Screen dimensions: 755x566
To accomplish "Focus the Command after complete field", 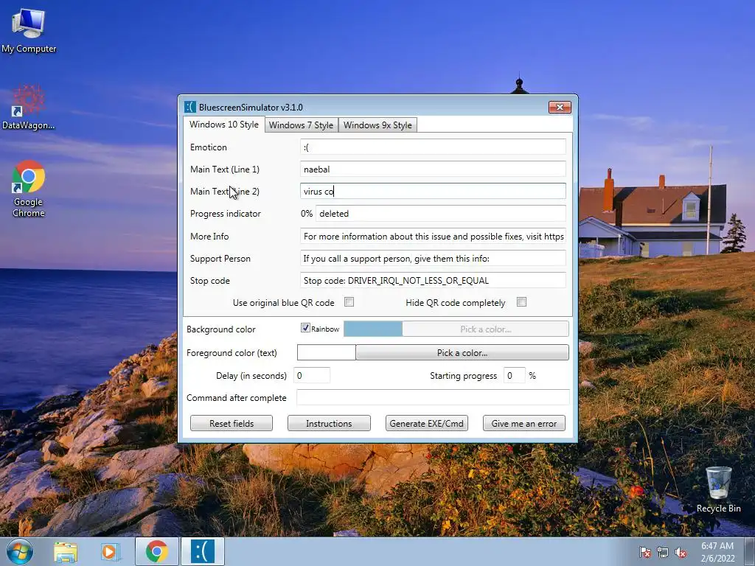I will (x=433, y=397).
